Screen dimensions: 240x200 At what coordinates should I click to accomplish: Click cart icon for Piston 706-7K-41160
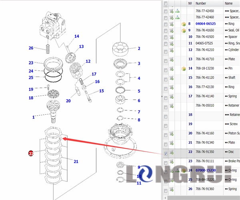tap(172, 133)
